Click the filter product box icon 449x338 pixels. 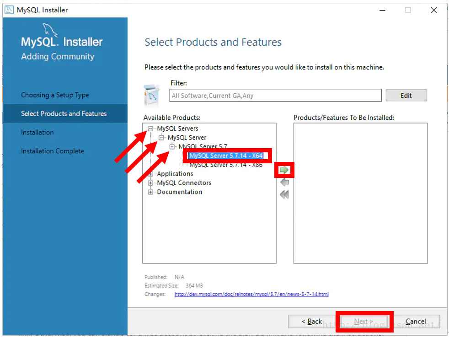152,95
